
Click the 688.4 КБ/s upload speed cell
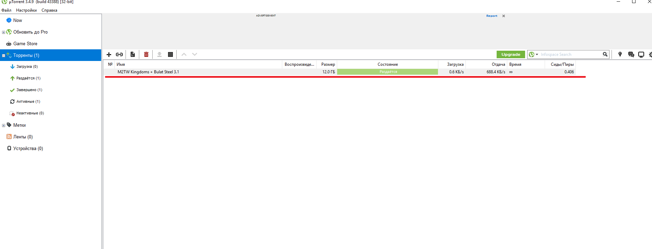(x=496, y=72)
